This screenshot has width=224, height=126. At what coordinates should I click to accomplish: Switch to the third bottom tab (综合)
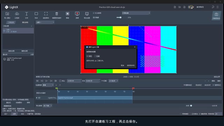(22, 114)
